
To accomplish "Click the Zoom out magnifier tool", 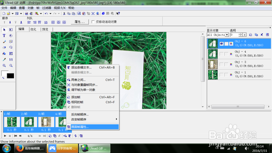I will 11,65.
